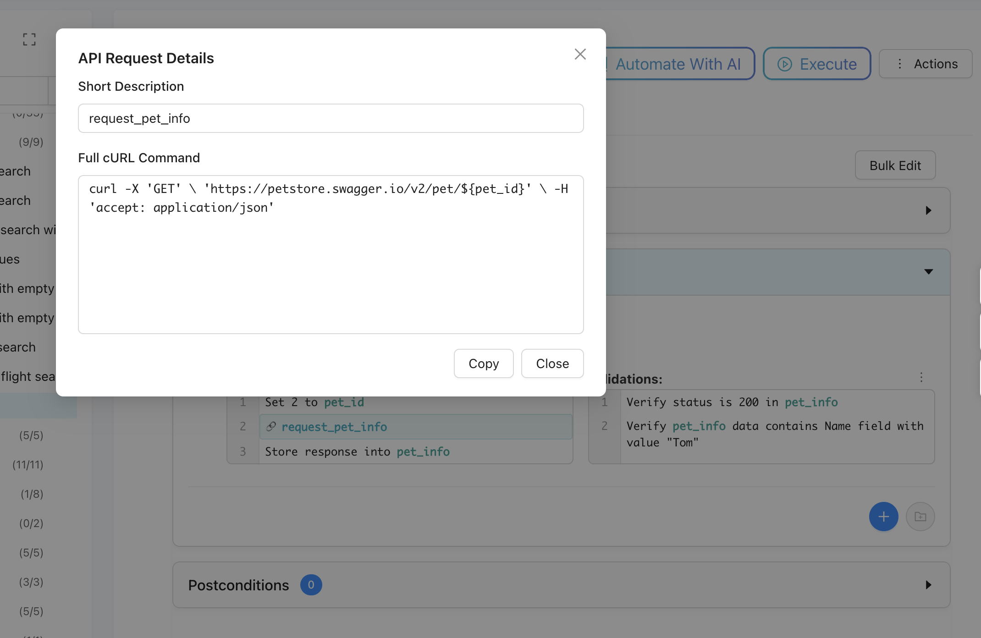
Task: Expand the collapsed section below Bulk Edit
Action: (928, 210)
